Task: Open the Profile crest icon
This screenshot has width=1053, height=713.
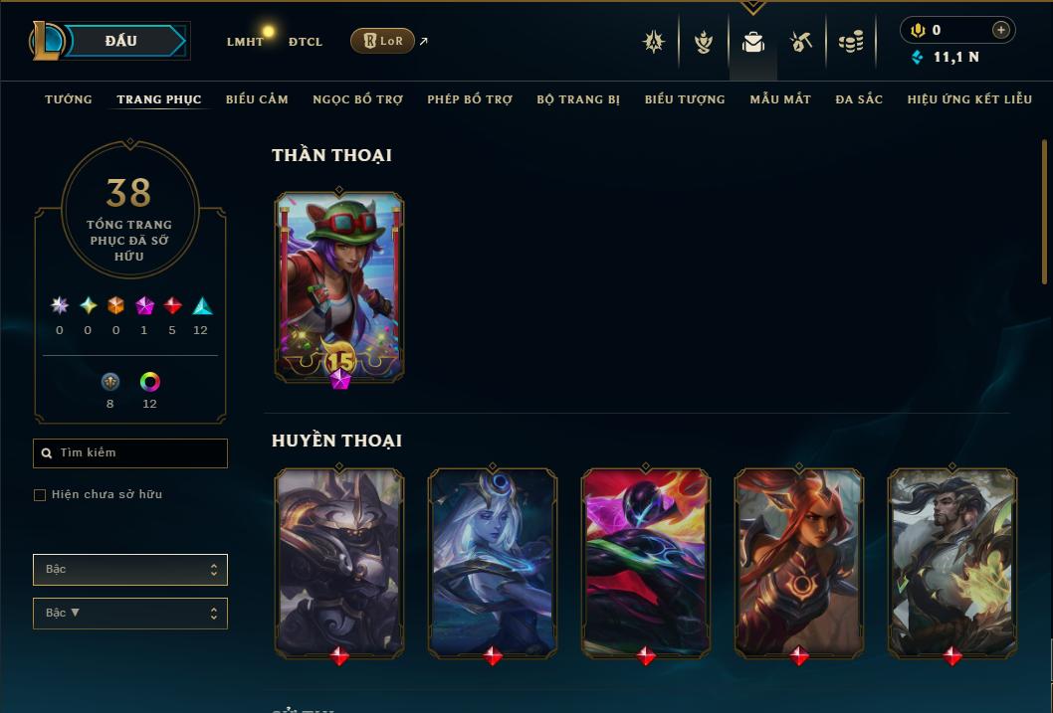Action: point(654,42)
